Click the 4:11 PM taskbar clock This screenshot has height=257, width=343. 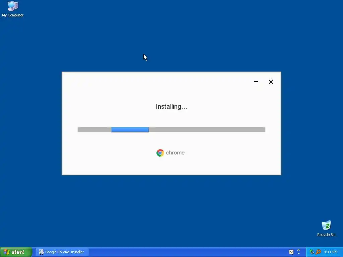click(331, 252)
